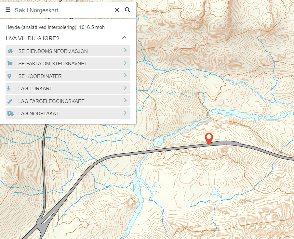This screenshot has height=239, width=294.
Task: Click the pin icon beside SE KOORDINATER
Action: 9,76
